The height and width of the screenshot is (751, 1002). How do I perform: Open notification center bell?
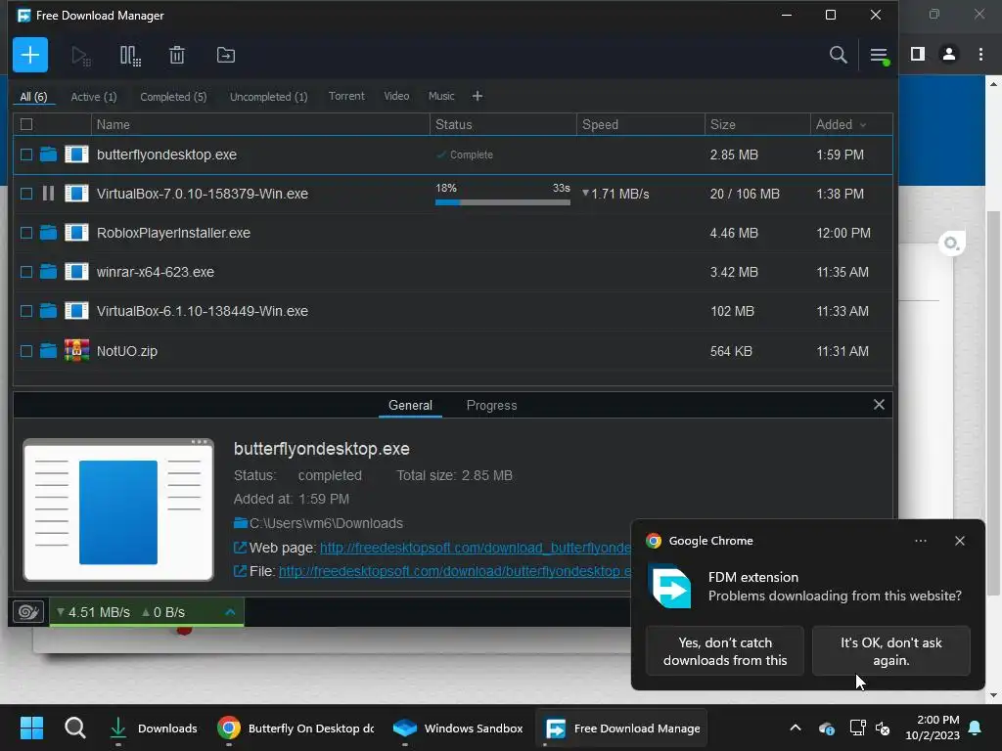976,728
